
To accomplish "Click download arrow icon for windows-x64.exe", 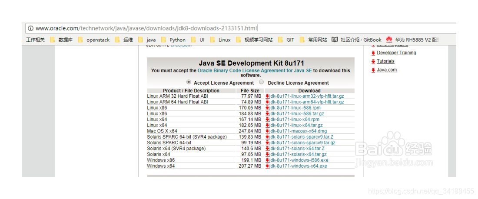I will (267, 166).
